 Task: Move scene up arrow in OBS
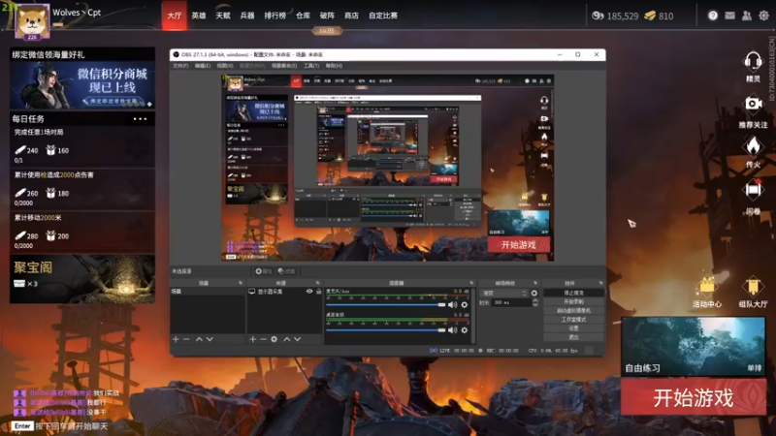[x=199, y=339]
